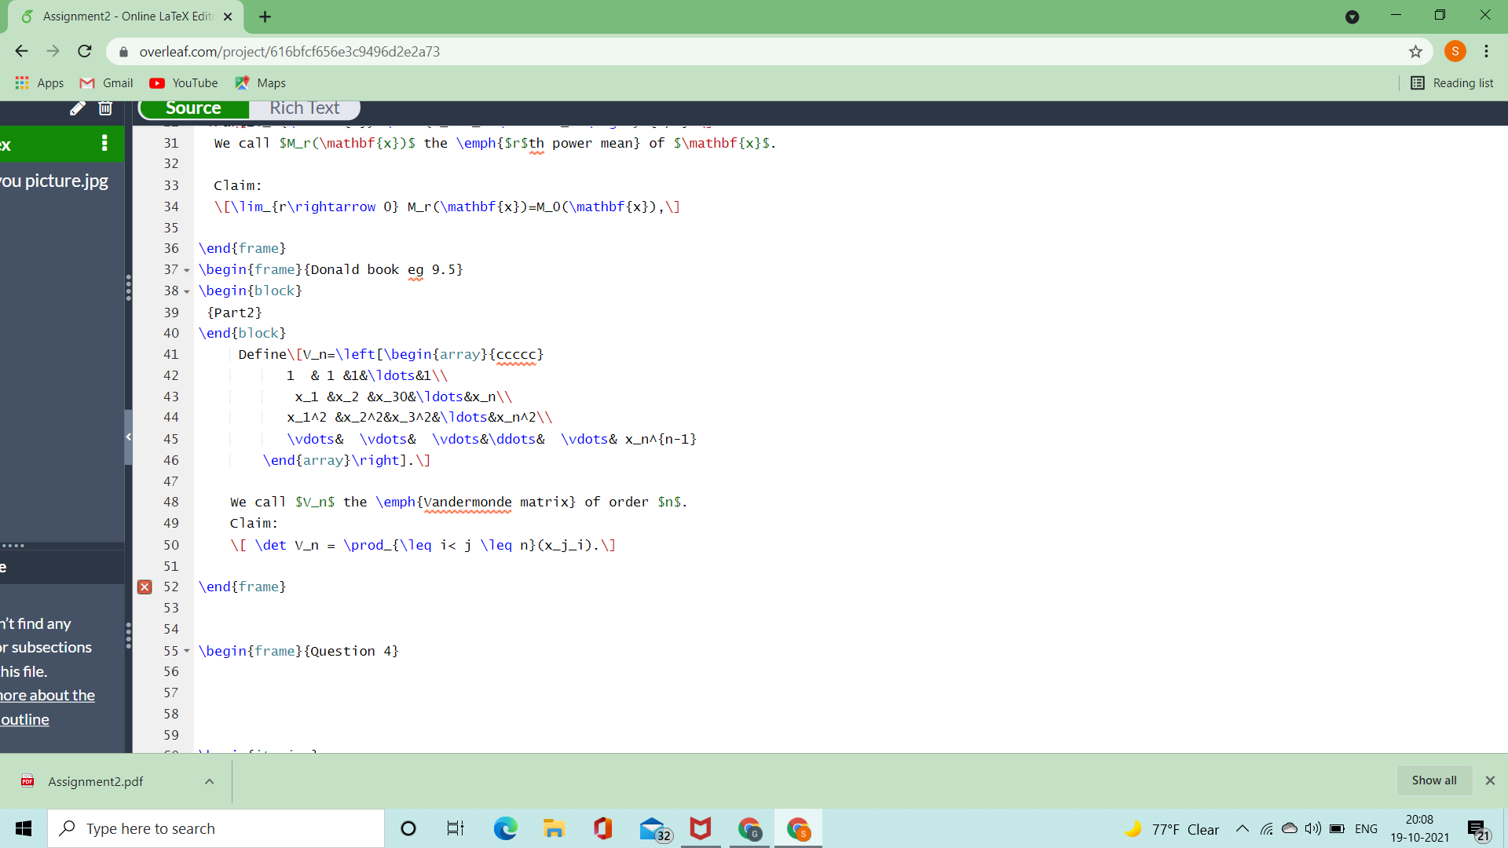Open the Chrome profile avatar S
Viewport: 1508px width, 848px height.
point(1455,51)
